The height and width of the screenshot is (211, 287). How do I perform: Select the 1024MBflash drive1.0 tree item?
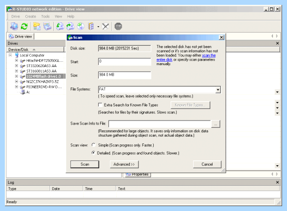(44, 76)
